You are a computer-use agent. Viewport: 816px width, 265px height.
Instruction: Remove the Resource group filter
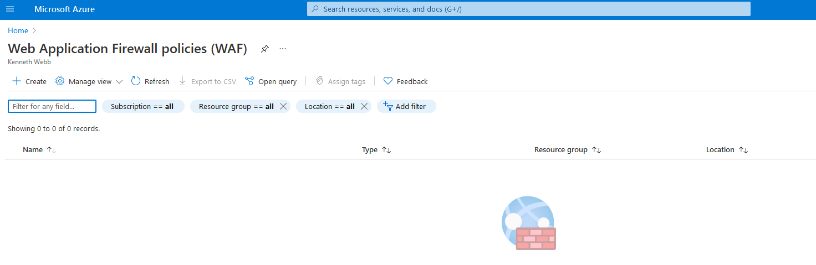283,106
